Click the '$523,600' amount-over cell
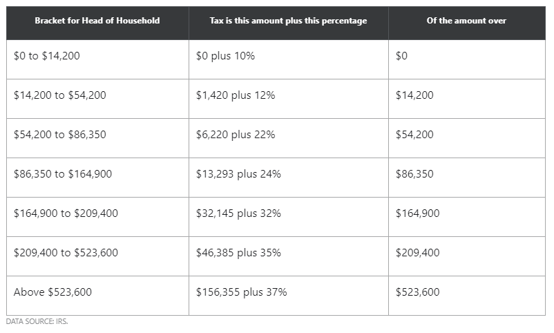 [467, 296]
